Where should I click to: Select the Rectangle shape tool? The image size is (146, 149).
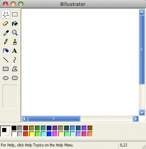coord(5,69)
